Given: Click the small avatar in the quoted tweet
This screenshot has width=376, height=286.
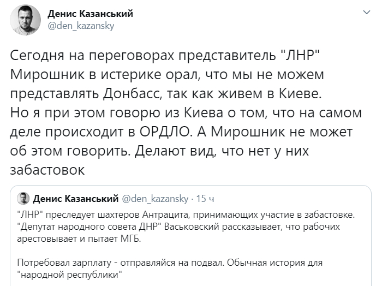Looking at the screenshot, I should coord(23,199).
